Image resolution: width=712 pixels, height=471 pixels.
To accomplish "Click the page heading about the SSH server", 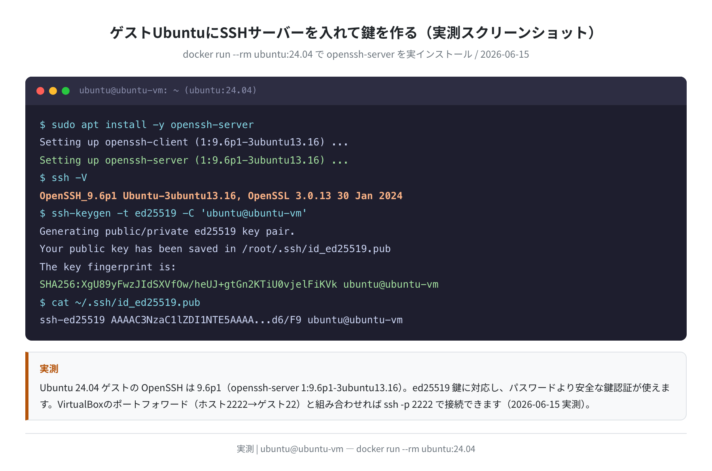I will click(356, 32).
